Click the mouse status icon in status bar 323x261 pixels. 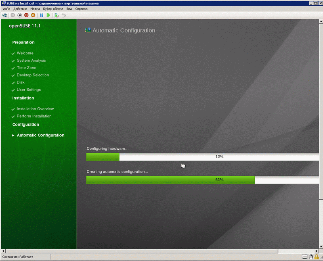[311, 257]
